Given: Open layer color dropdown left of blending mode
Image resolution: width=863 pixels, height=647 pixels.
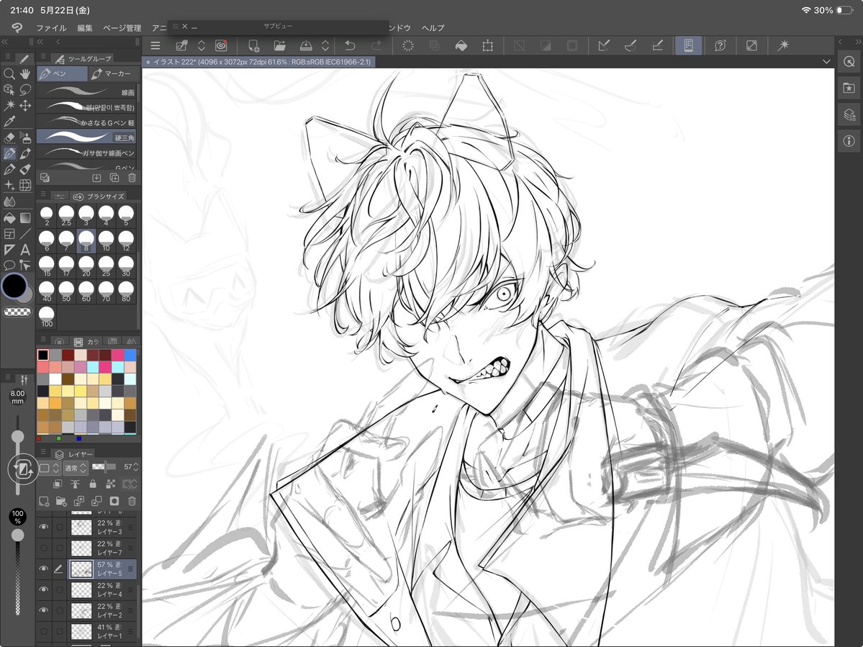Looking at the screenshot, I should point(48,468).
